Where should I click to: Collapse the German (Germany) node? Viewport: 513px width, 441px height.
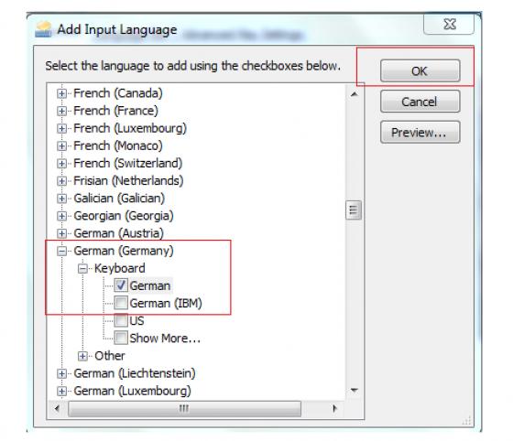coord(61,251)
